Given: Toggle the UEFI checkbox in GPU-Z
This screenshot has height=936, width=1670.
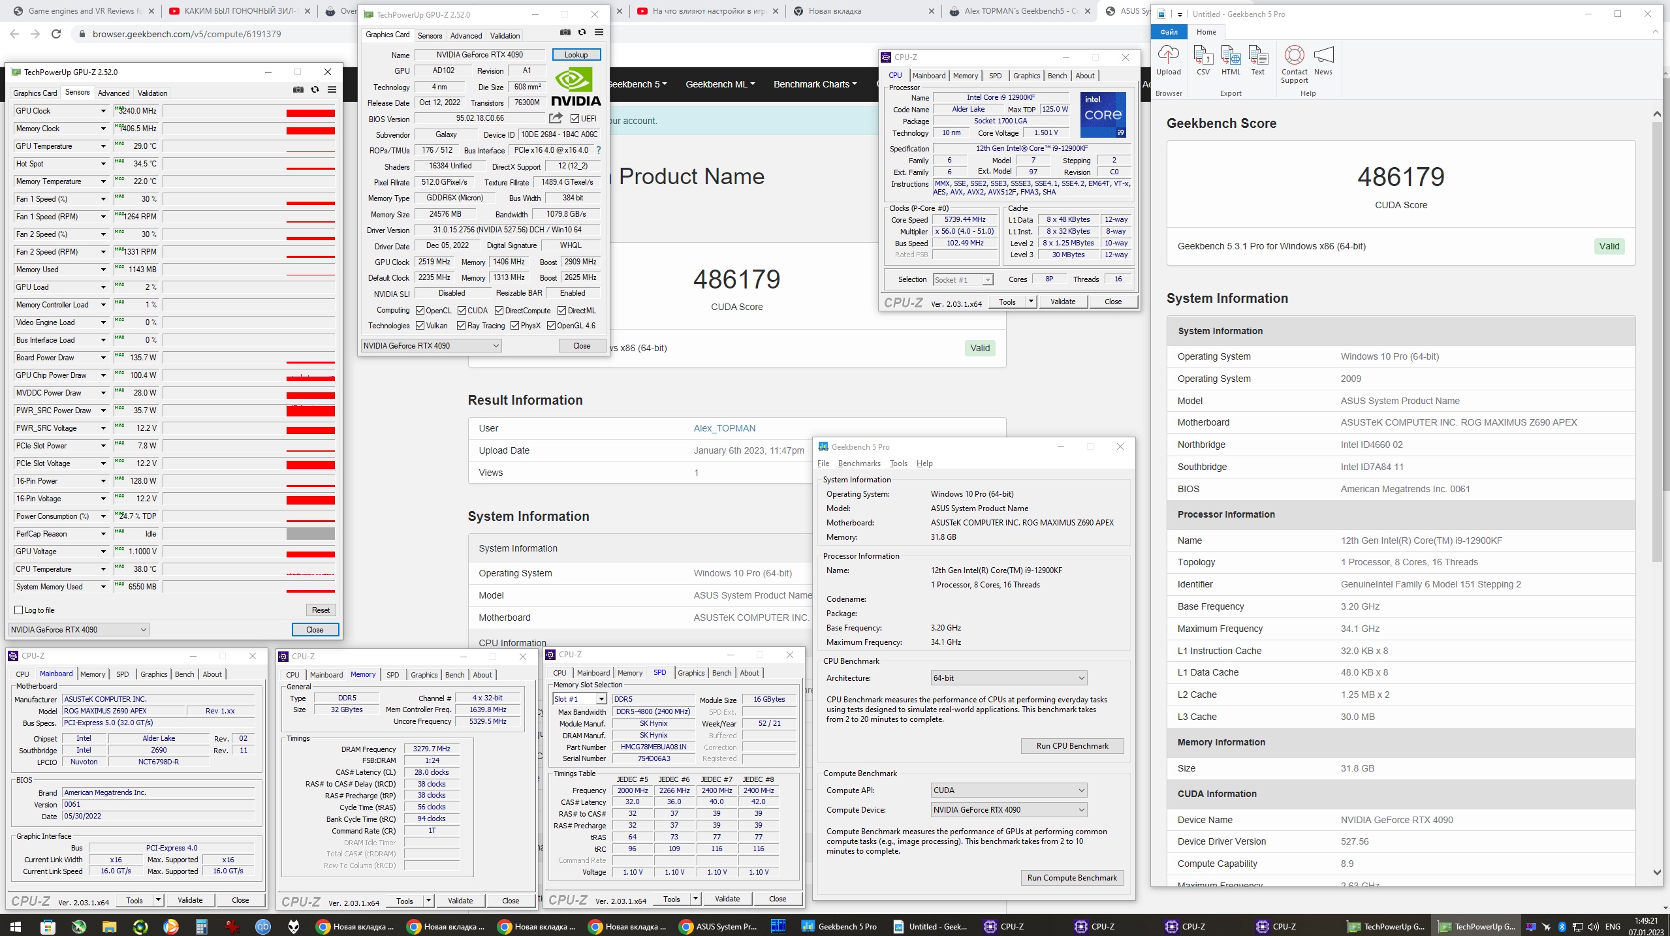Looking at the screenshot, I should pyautogui.click(x=575, y=119).
